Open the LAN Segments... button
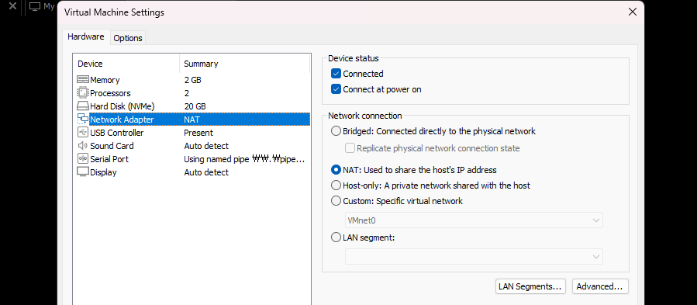 click(530, 286)
